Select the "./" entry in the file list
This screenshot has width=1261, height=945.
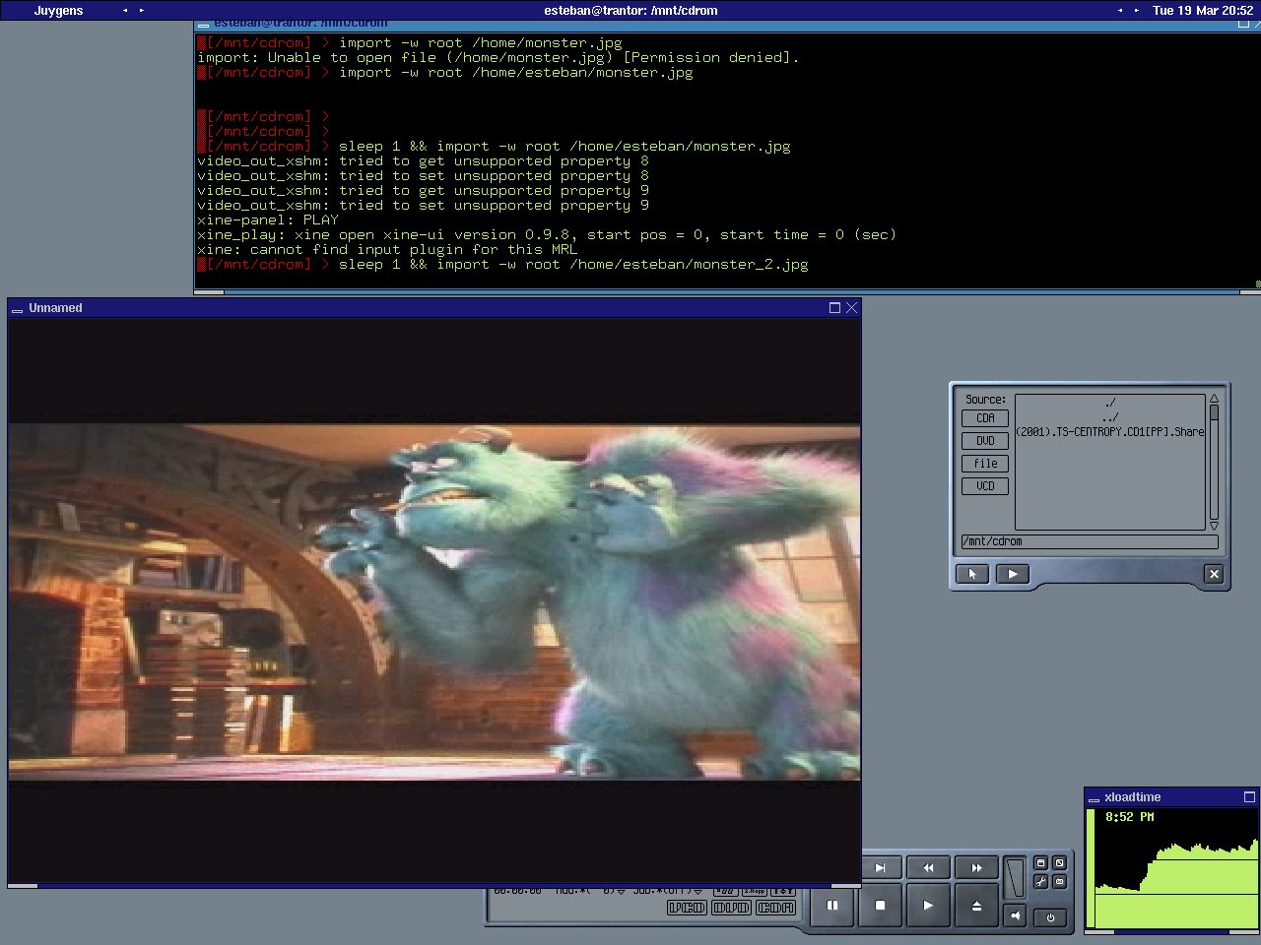click(1110, 403)
